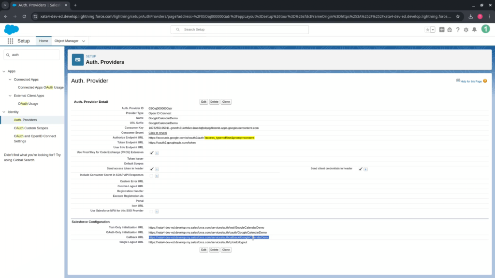
Task: Toggle Send access token in header checkbox
Action: pos(151,169)
